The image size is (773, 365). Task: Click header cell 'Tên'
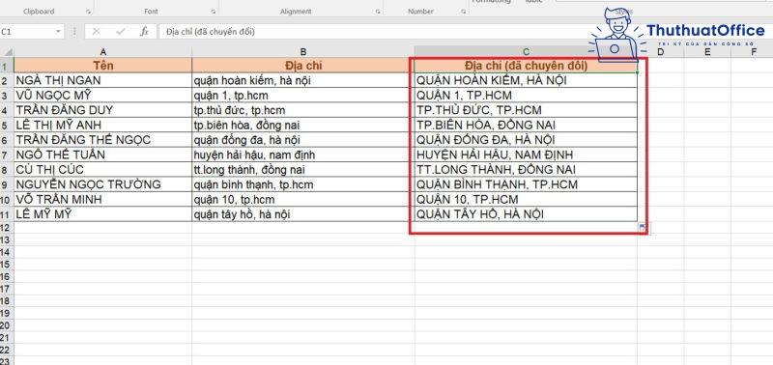click(103, 66)
